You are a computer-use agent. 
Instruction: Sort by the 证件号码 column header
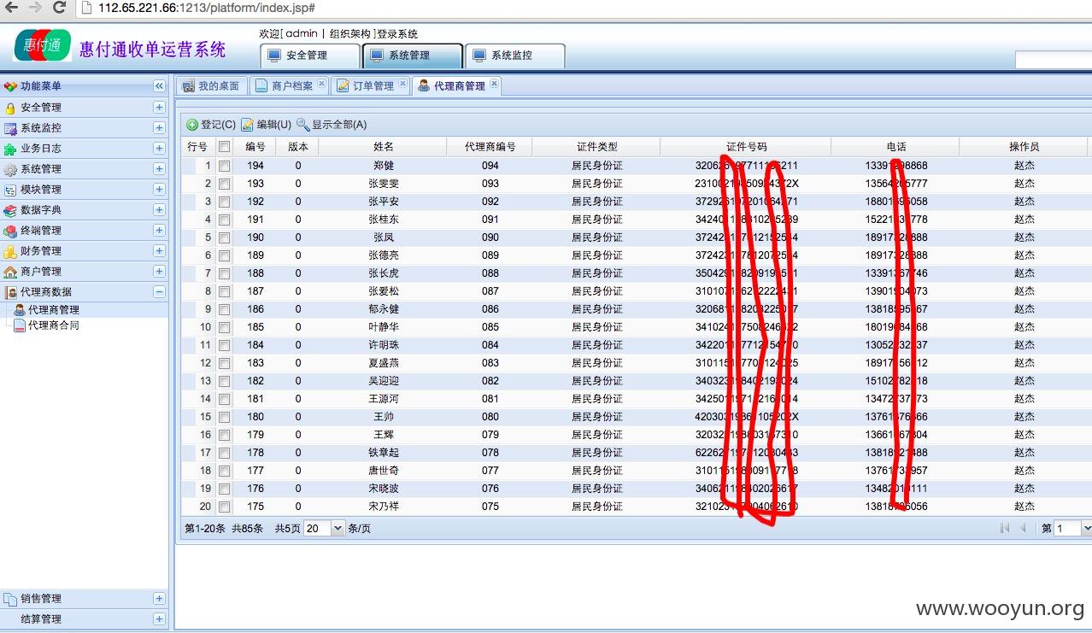click(746, 147)
